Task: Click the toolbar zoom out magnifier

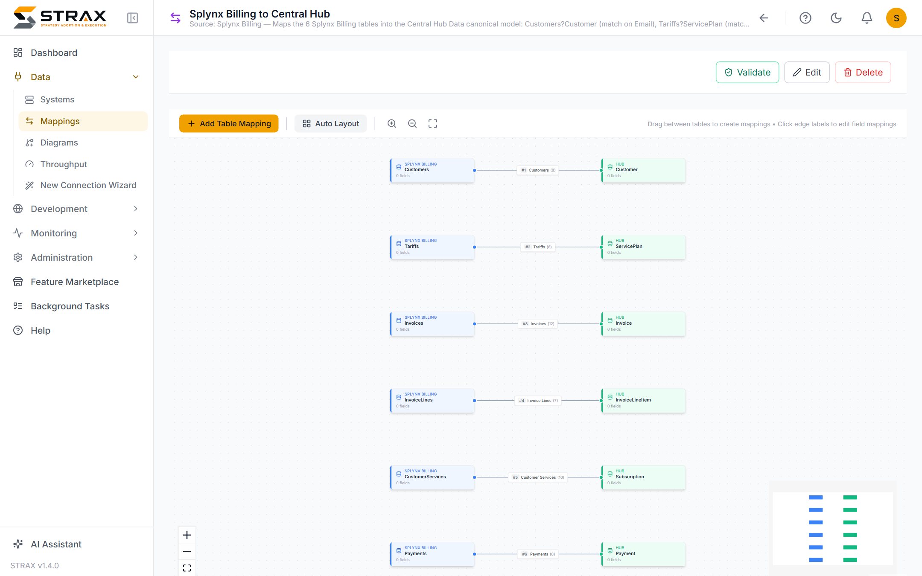Action: pos(412,124)
